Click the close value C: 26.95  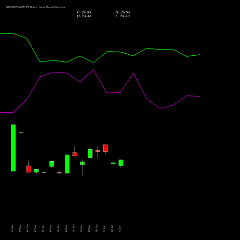[84, 12]
